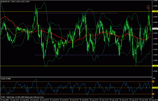Click the 1.4205 price scale value

click(x=155, y=60)
